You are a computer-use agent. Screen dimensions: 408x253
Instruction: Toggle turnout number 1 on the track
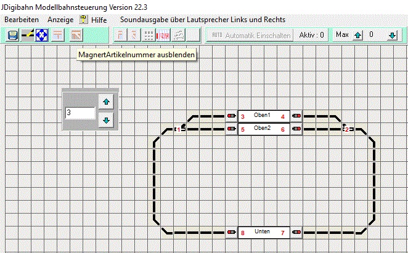180,129
